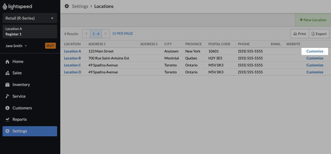Click the Sales register icon in sidebar
Image resolution: width=331 pixels, height=154 pixels.
point(7,73)
